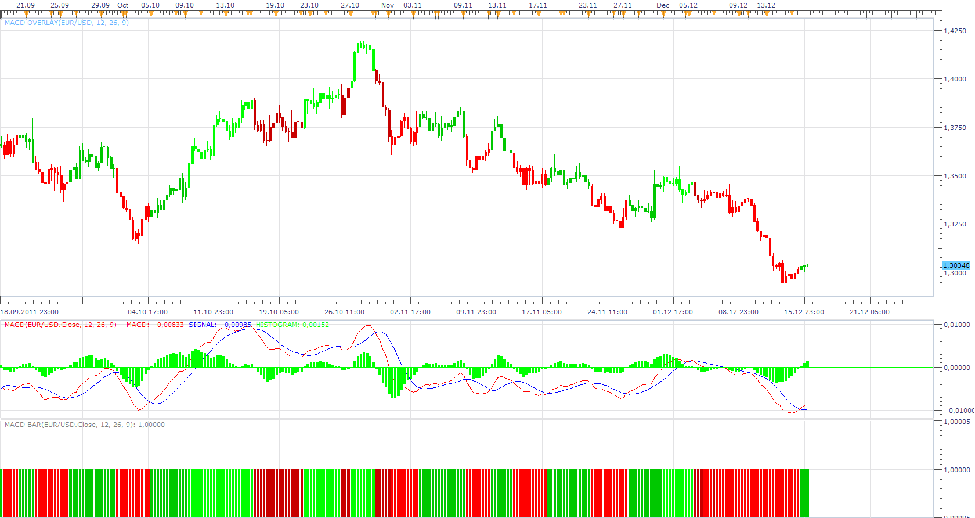This screenshot has height=518, width=975.
Task: Click the orange marker below the 27.10 date
Action: [x=350, y=14]
